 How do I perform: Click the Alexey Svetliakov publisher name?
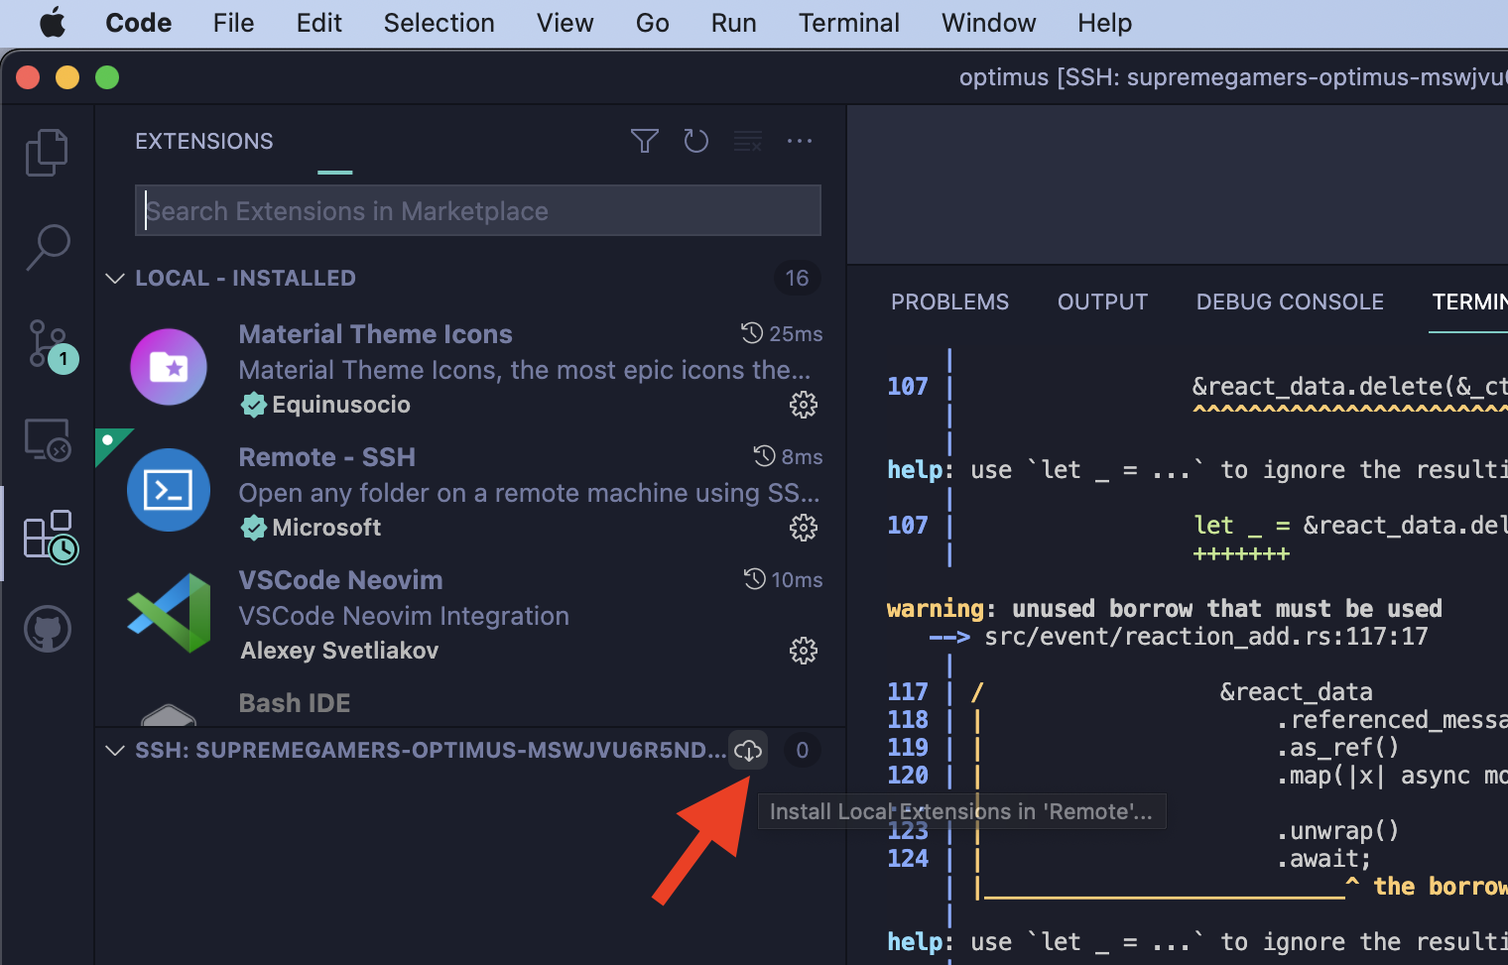(x=339, y=651)
